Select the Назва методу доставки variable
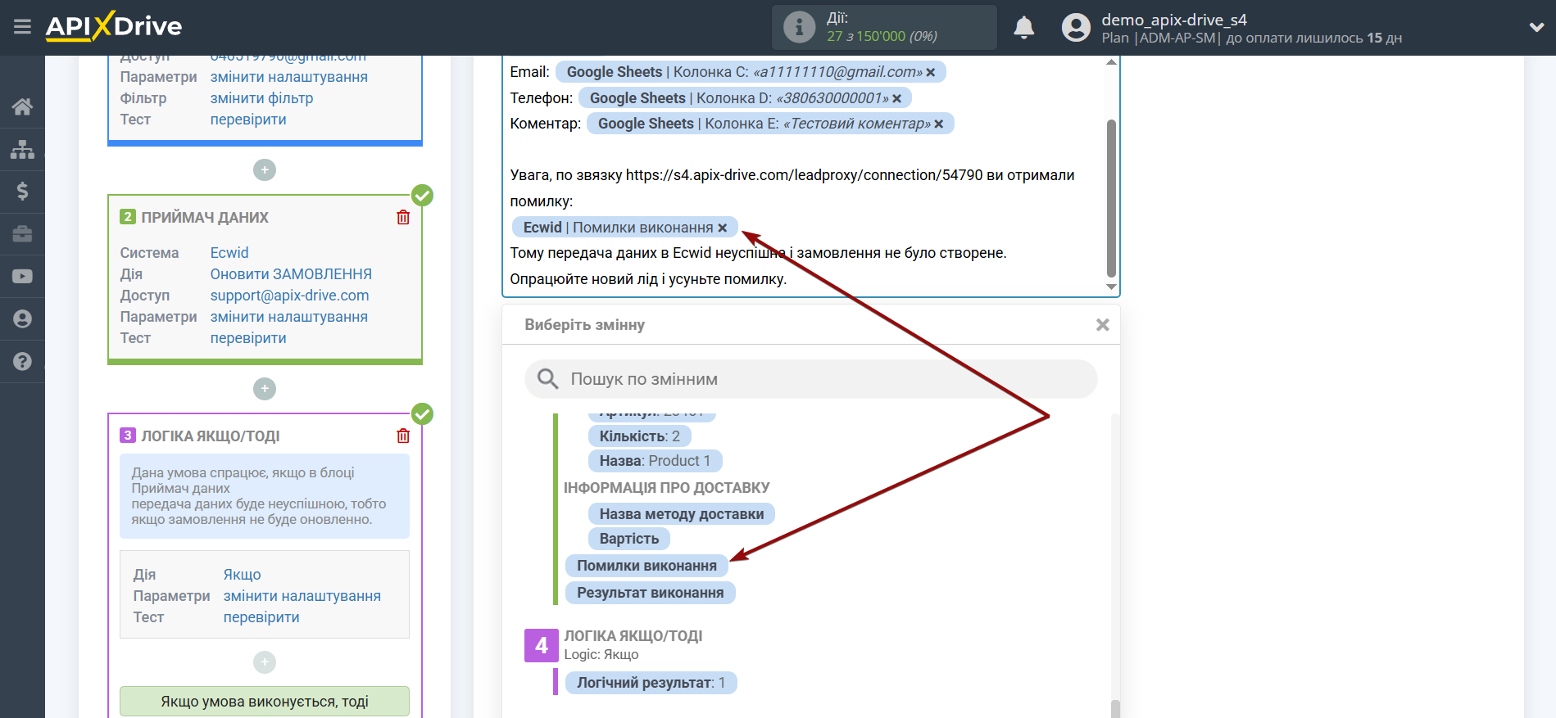 (x=681, y=514)
